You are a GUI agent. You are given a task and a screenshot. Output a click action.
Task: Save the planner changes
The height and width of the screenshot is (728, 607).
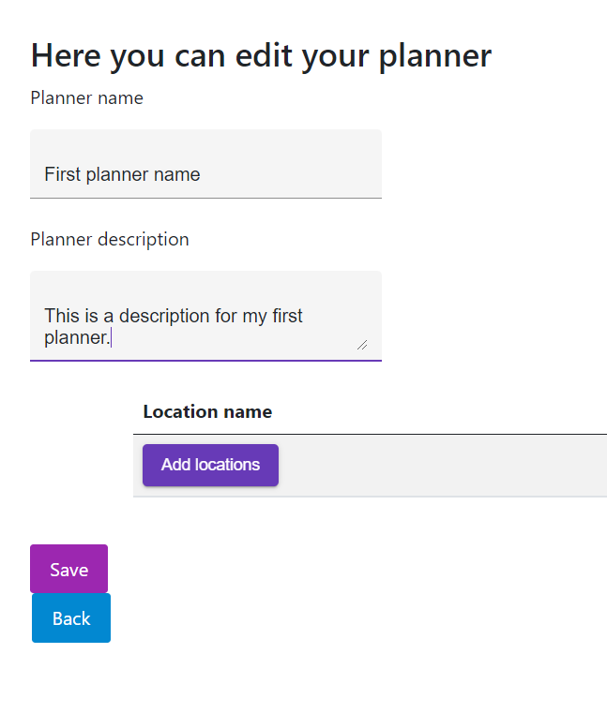[x=68, y=570]
